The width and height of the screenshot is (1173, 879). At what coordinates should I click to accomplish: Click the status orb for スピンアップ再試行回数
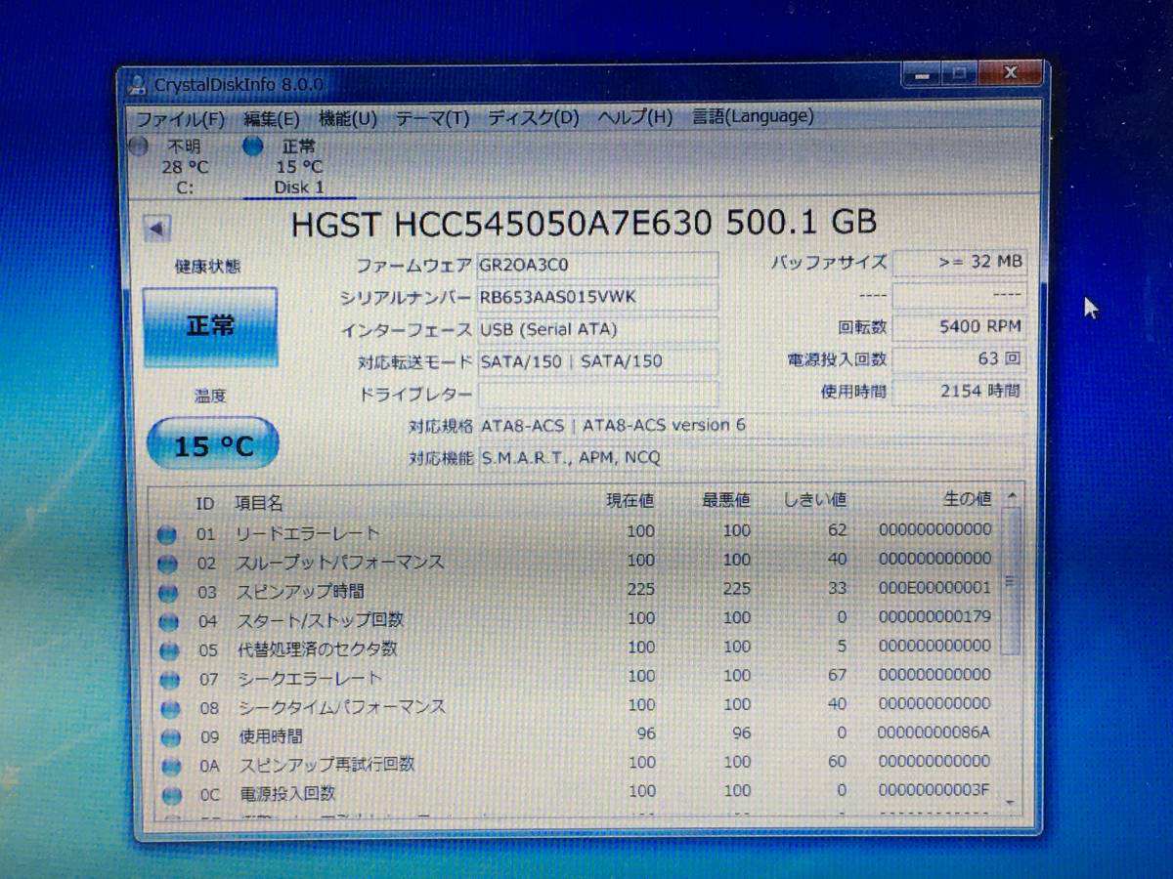click(172, 768)
